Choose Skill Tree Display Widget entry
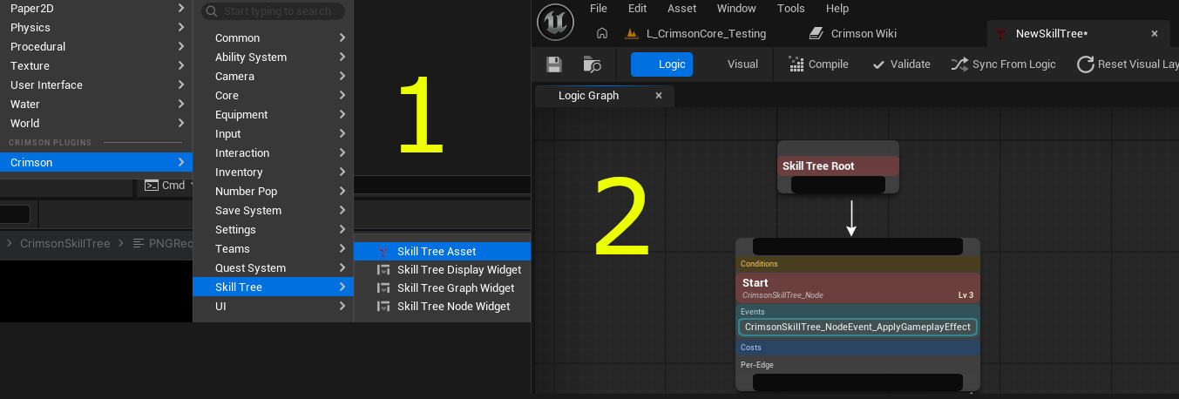1179x399 pixels. (x=442, y=270)
